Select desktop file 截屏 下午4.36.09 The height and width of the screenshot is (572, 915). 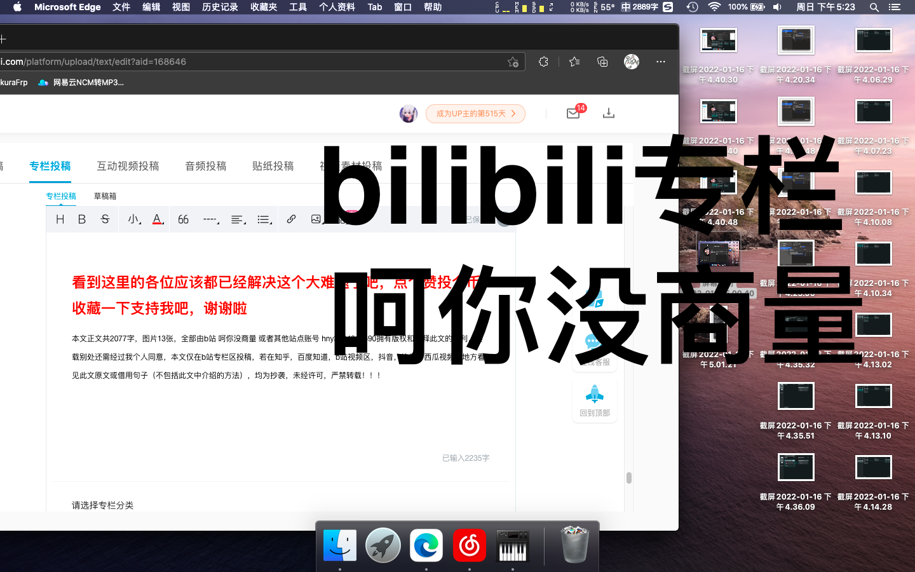point(796,483)
